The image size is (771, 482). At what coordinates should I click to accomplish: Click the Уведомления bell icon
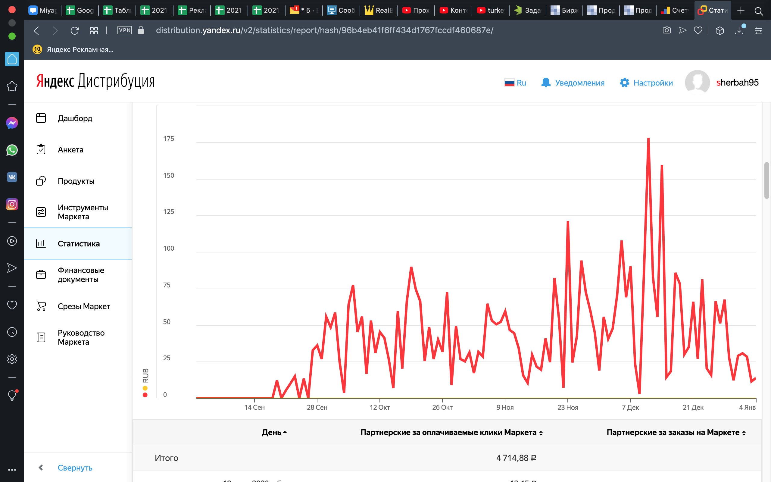tap(545, 83)
